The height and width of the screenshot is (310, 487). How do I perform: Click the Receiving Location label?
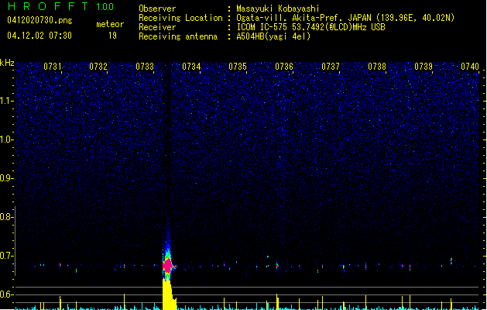(180, 18)
